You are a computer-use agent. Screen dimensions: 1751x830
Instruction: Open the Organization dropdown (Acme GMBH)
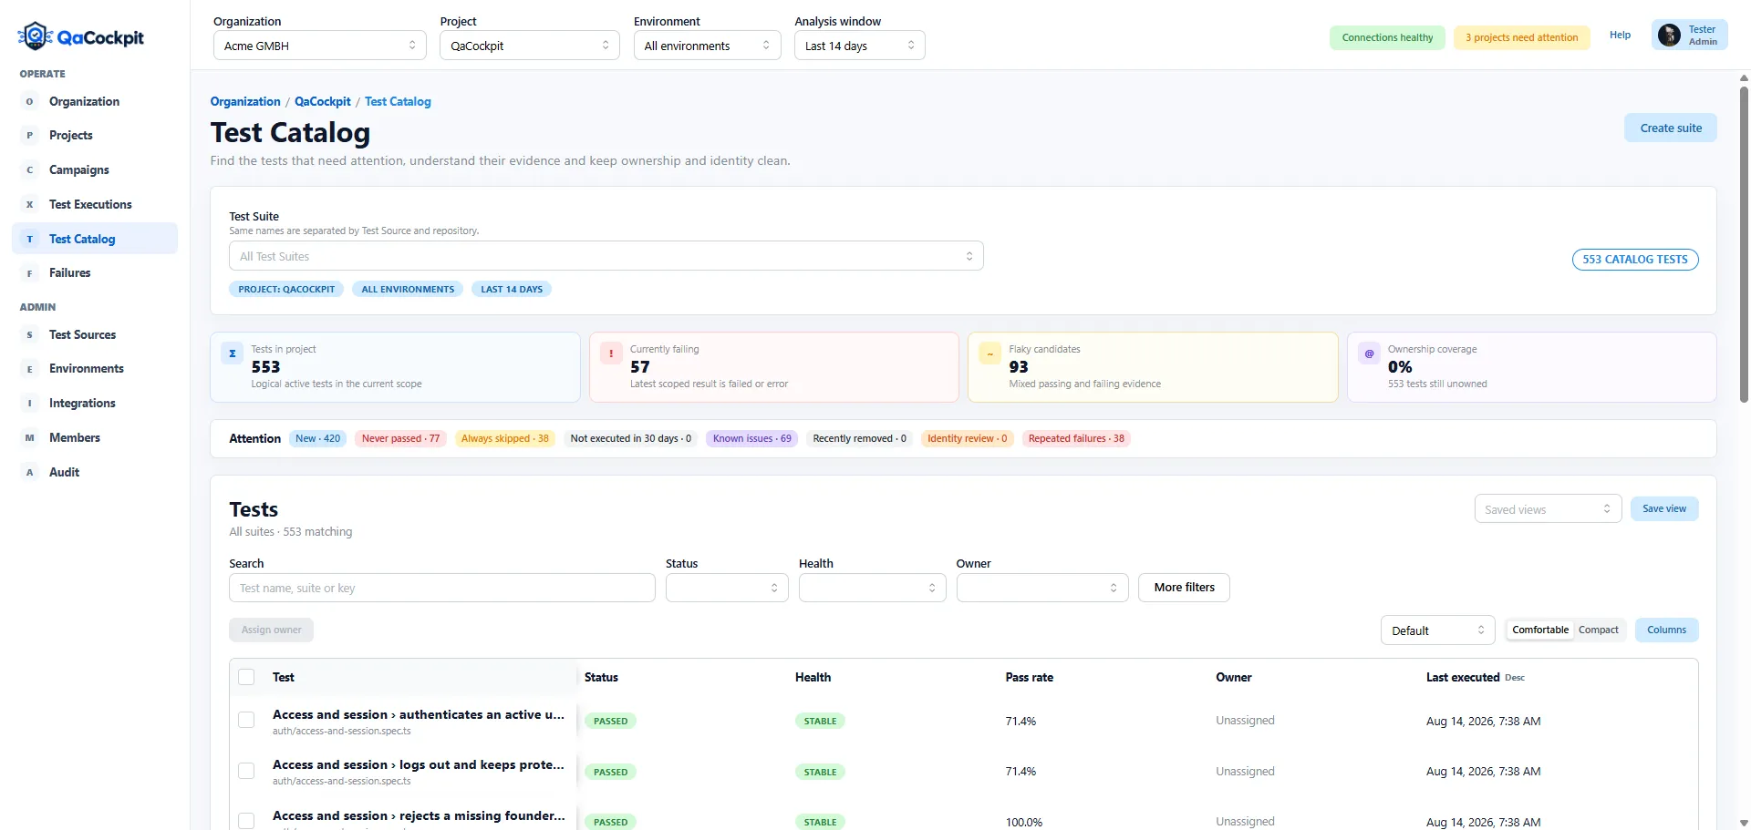320,46
